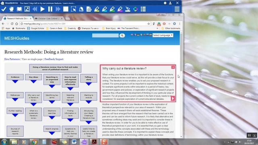This screenshot has height=145, width=258.
Task: Select the Evidence node in the guide map
Action: tap(15, 77)
